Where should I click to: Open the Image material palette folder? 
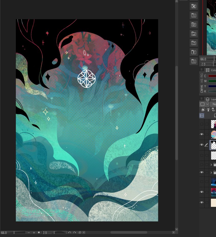pos(194,34)
